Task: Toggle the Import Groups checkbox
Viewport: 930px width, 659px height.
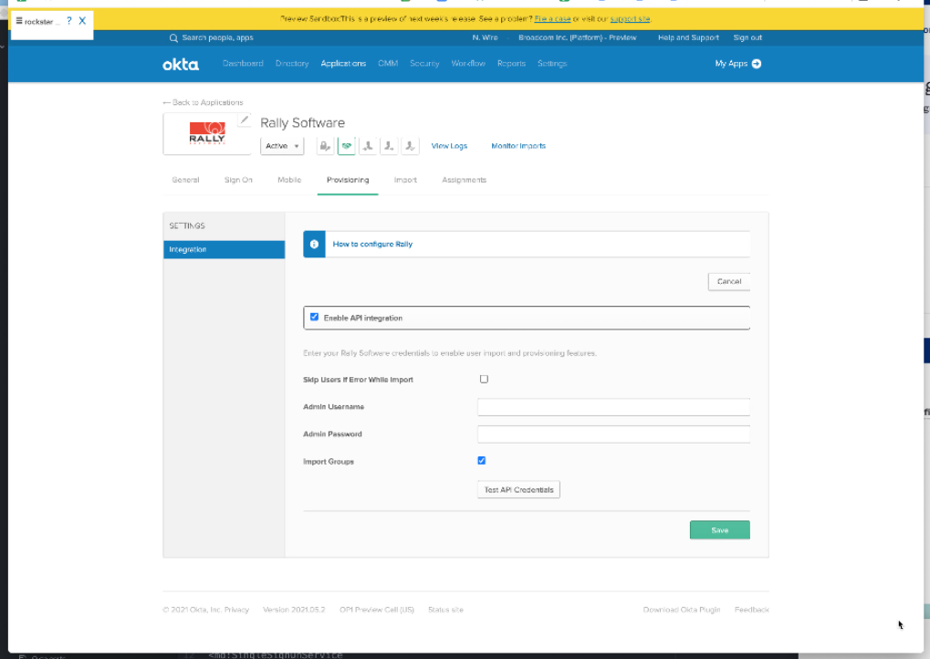Action: [482, 461]
